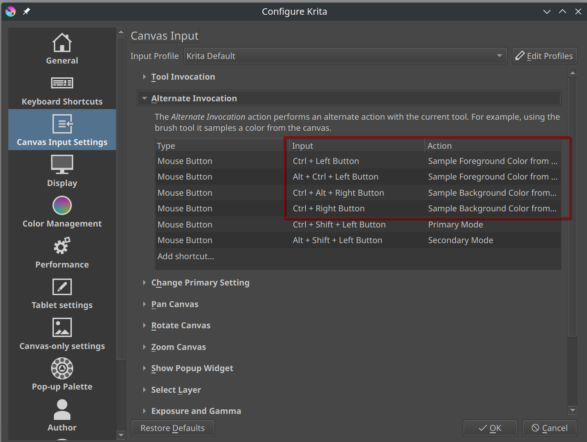This screenshot has height=442, width=587.
Task: Open the Author person icon
Action: pyautogui.click(x=62, y=409)
